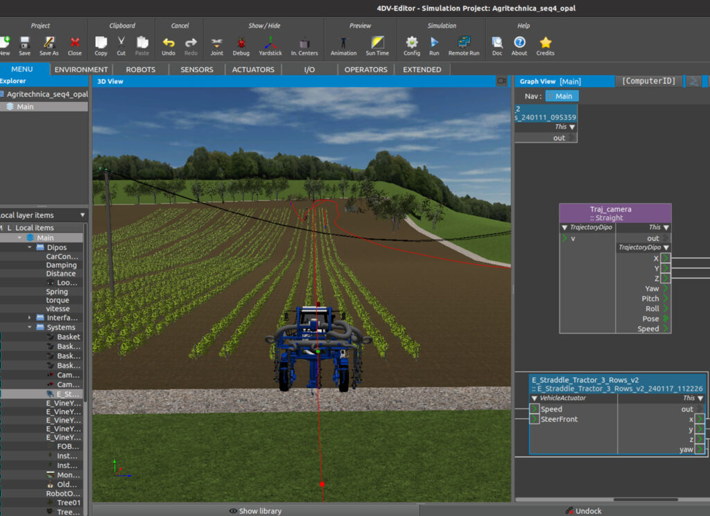The width and height of the screenshot is (710, 516).
Task: Collapse TrajectoryDipo inputs on Traj_camera node
Action: click(x=564, y=227)
